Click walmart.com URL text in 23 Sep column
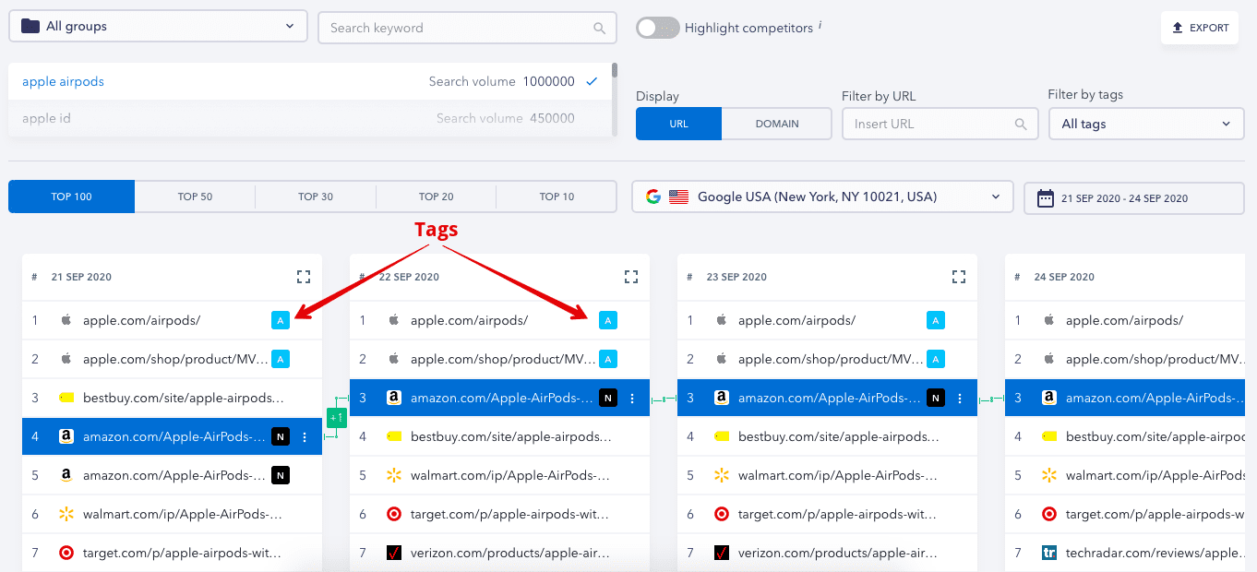The height and width of the screenshot is (572, 1257). click(838, 475)
